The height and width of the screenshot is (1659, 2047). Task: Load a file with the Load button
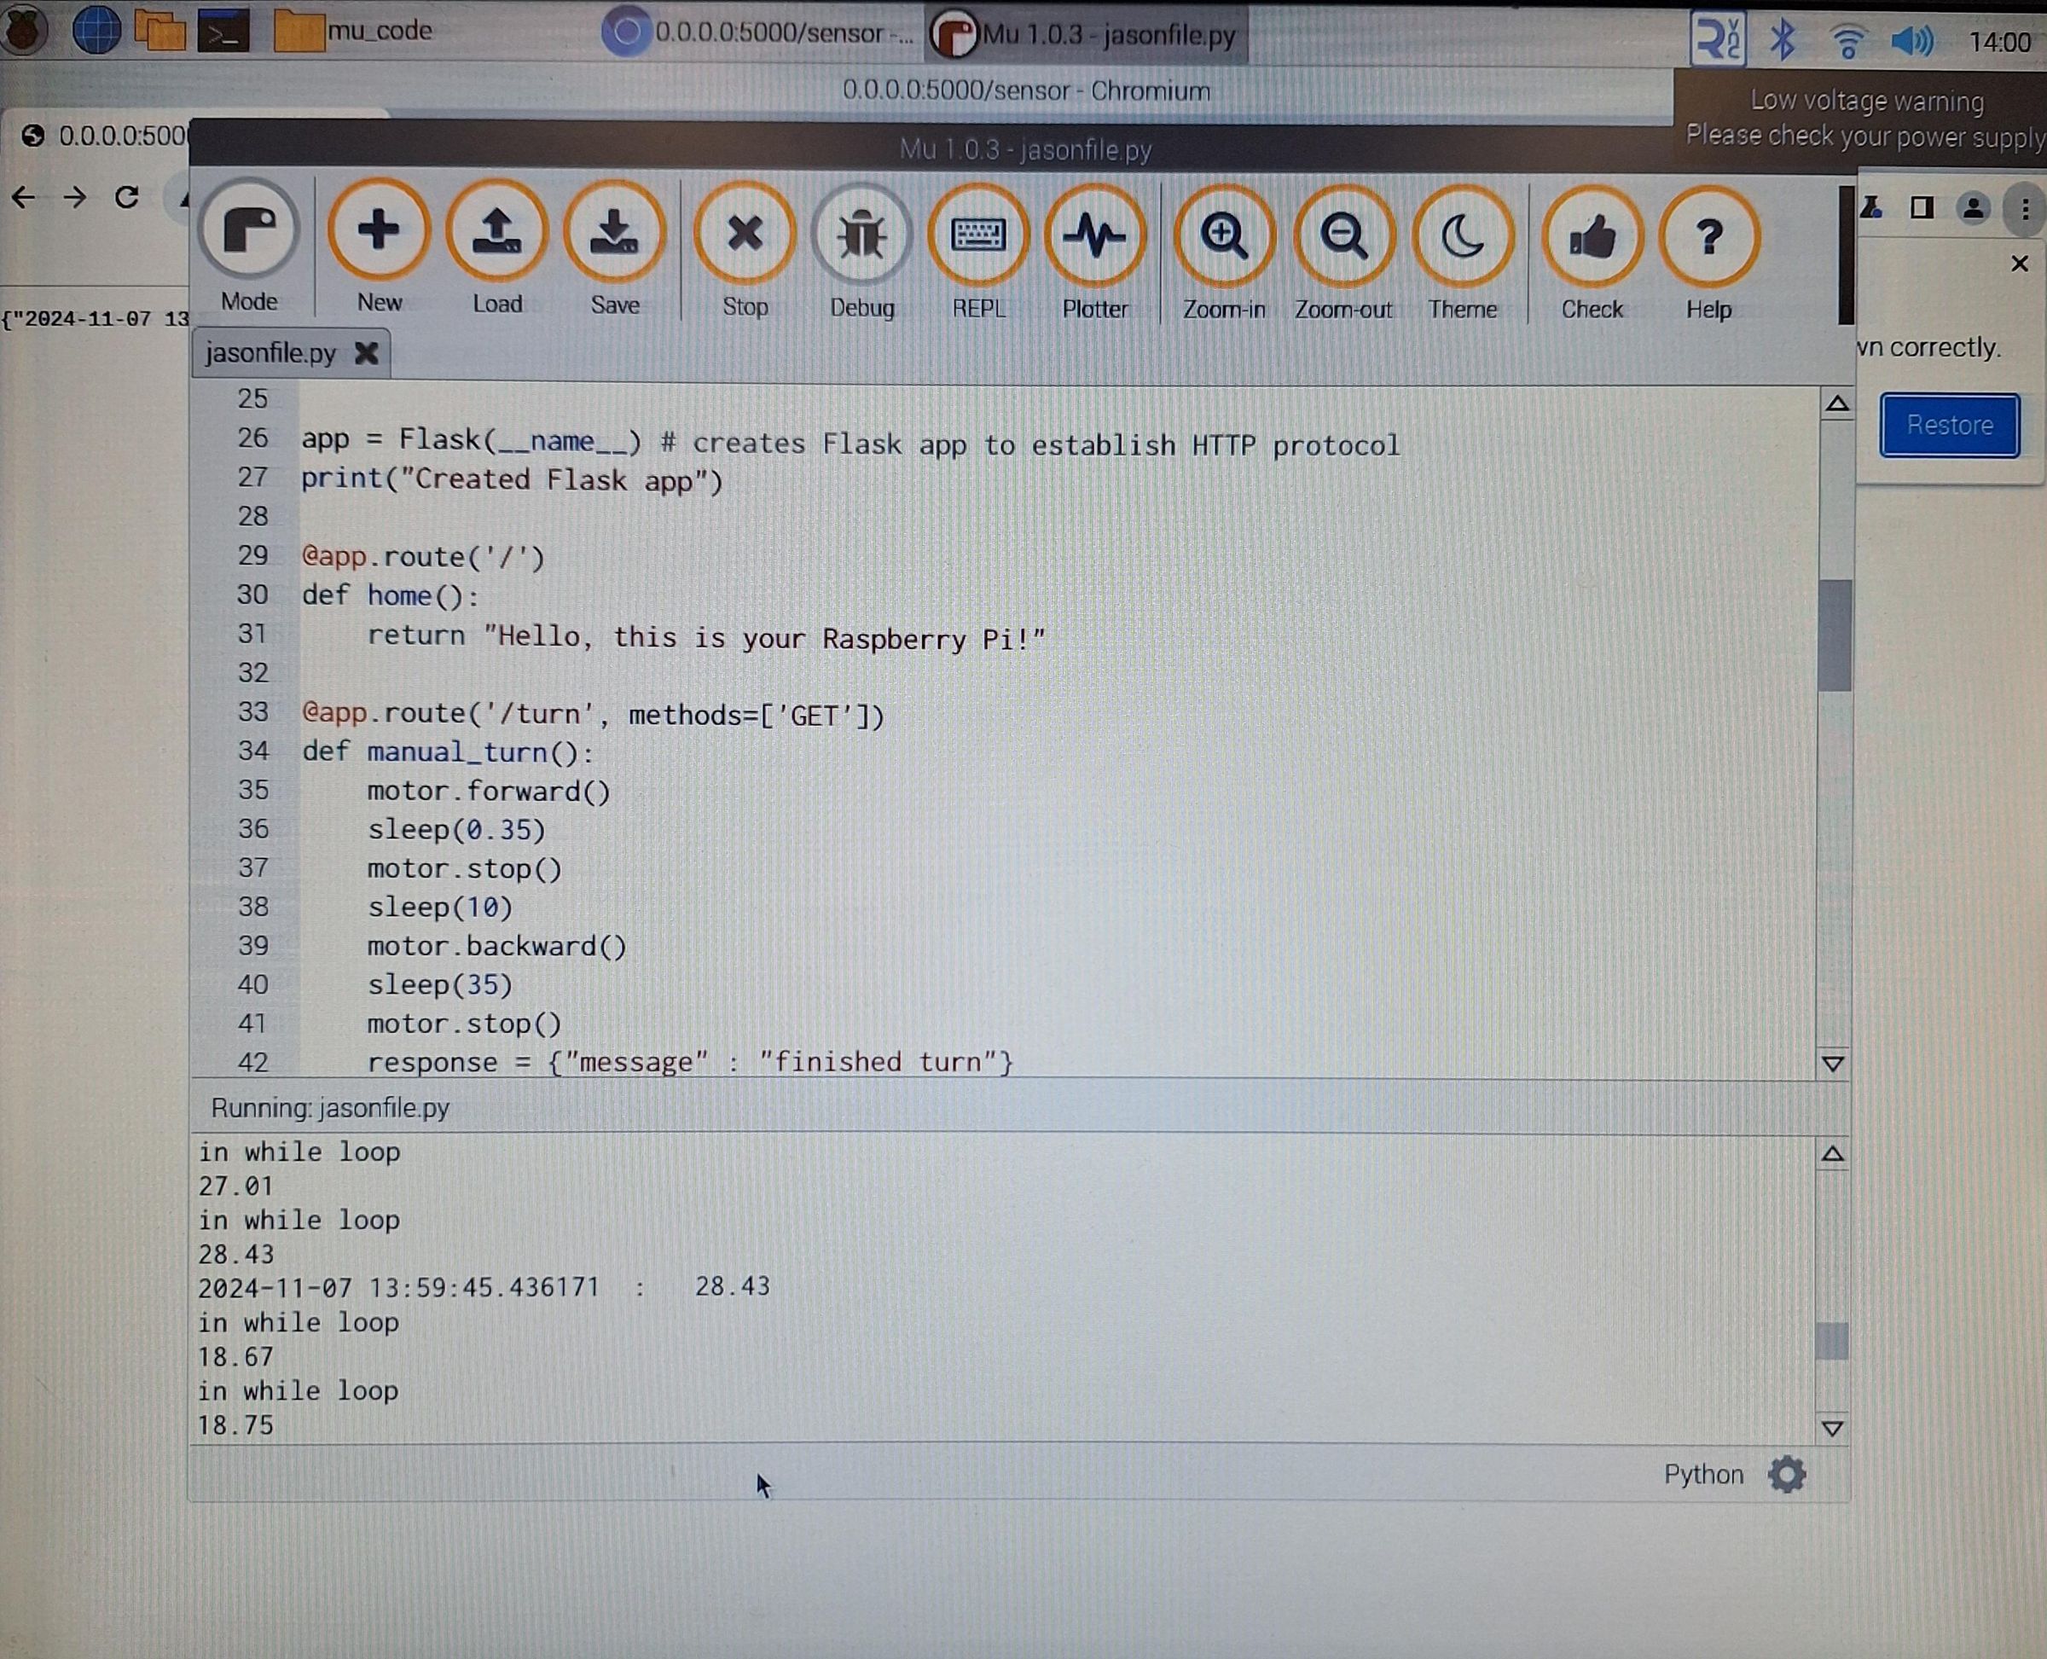pyautogui.click(x=497, y=247)
